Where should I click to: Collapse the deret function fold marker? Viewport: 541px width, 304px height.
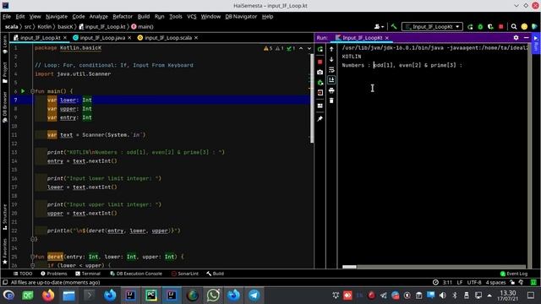32,257
